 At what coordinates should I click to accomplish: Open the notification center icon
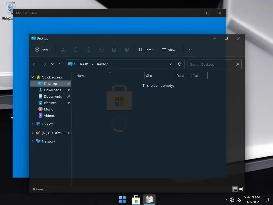coord(267,200)
